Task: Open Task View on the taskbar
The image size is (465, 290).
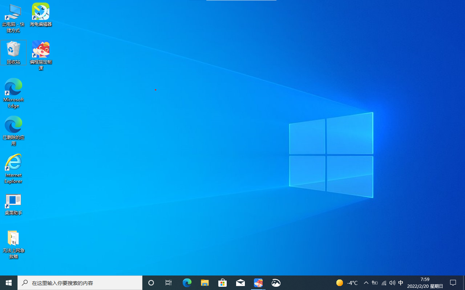Action: tap(169, 283)
